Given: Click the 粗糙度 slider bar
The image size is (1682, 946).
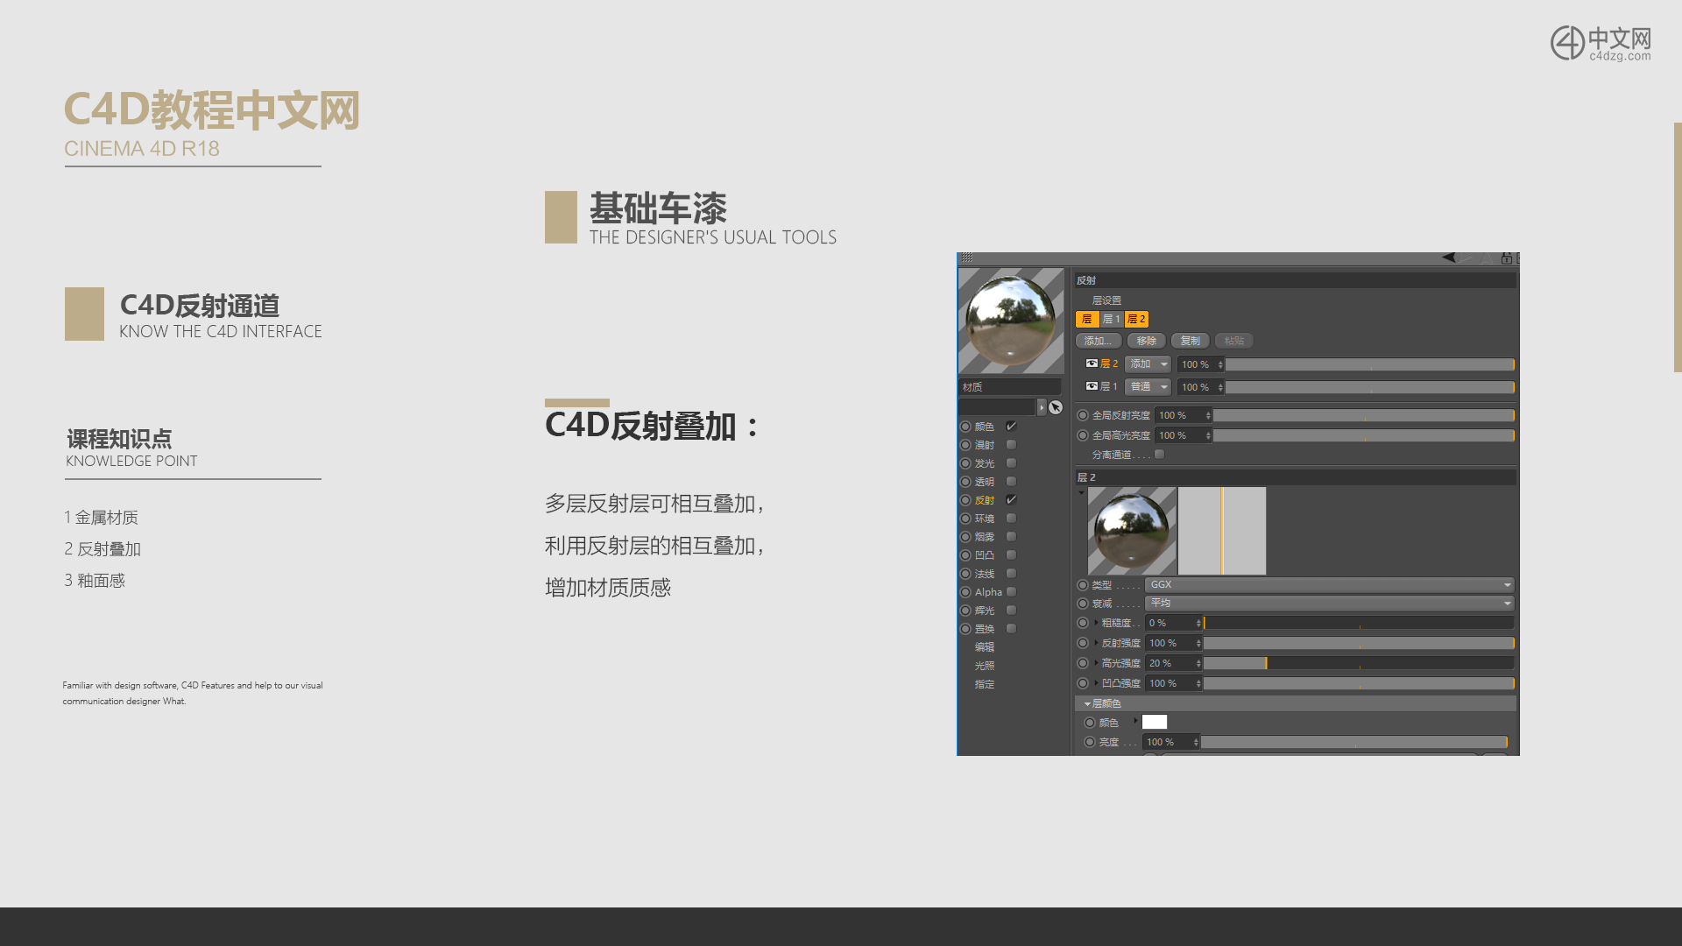Looking at the screenshot, I should [x=1359, y=623].
